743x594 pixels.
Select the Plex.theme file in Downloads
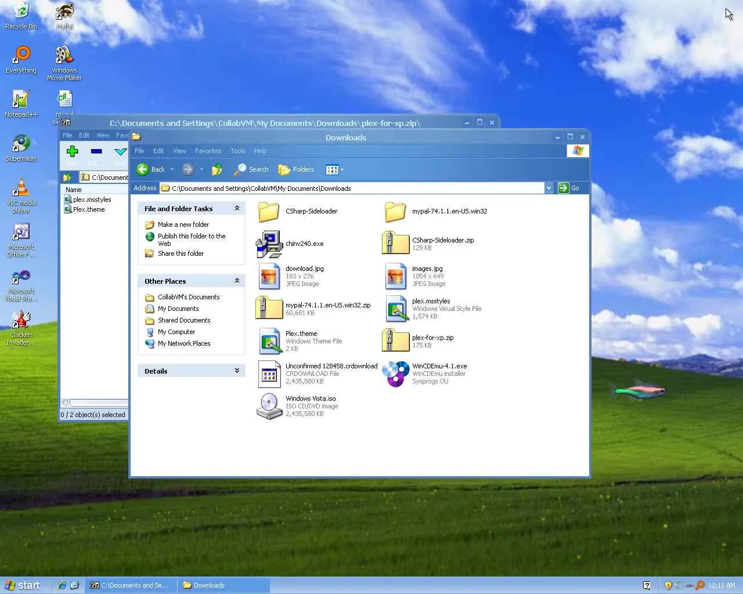coord(300,341)
